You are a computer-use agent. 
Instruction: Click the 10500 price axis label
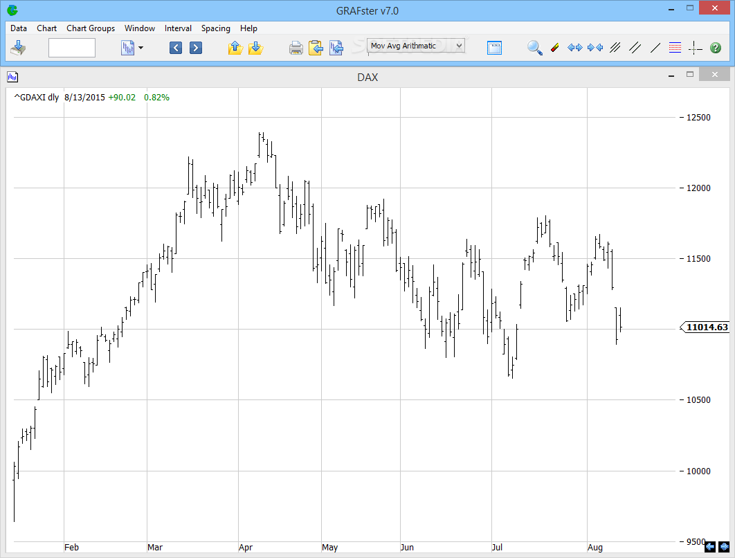click(698, 400)
